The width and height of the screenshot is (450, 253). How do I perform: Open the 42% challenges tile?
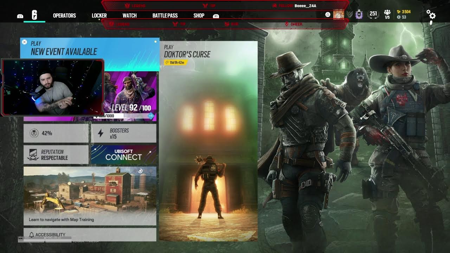pos(56,133)
